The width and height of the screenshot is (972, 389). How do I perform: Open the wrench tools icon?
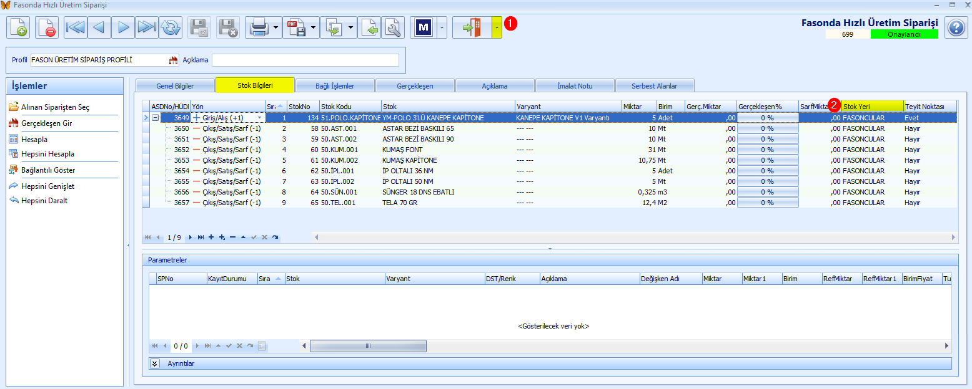(x=393, y=27)
